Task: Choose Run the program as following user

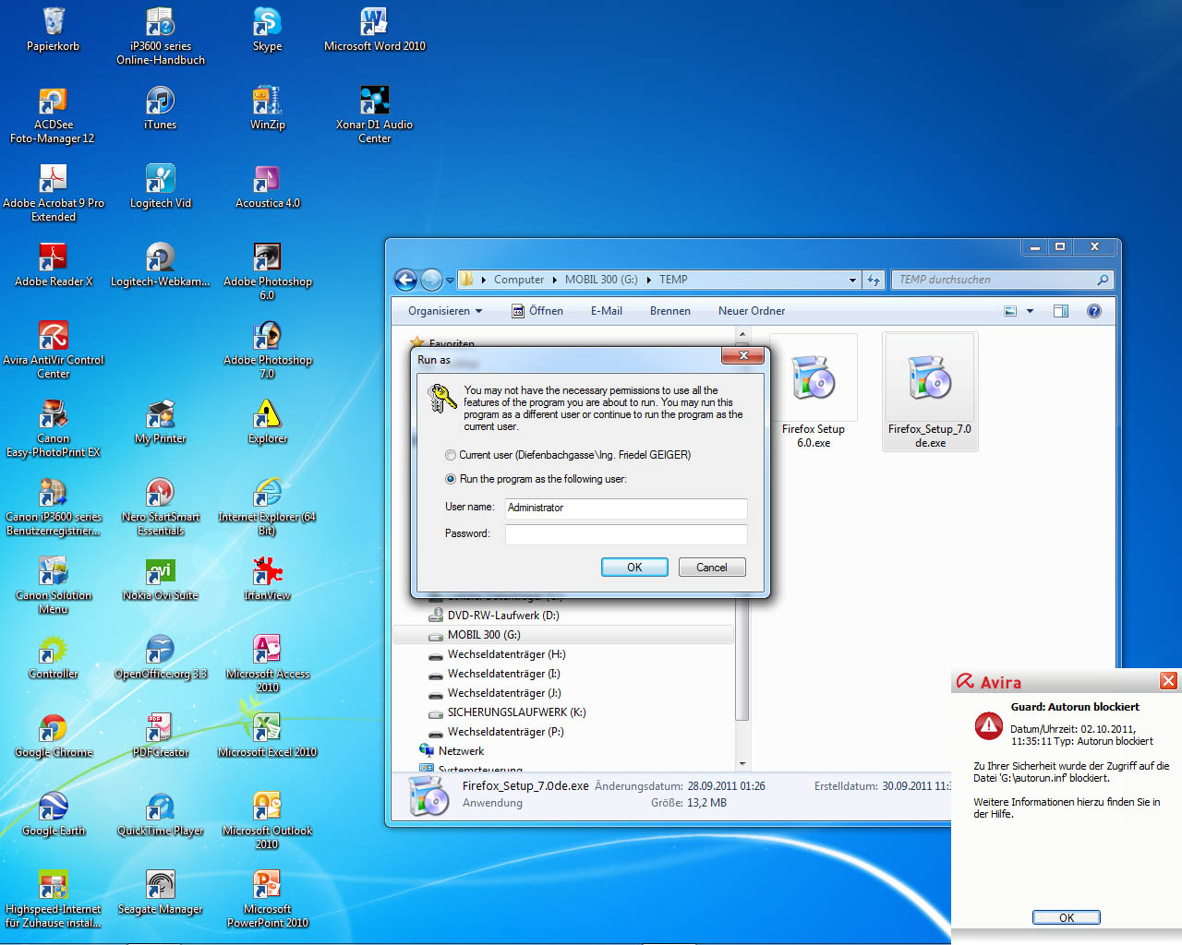Action: tap(451, 479)
